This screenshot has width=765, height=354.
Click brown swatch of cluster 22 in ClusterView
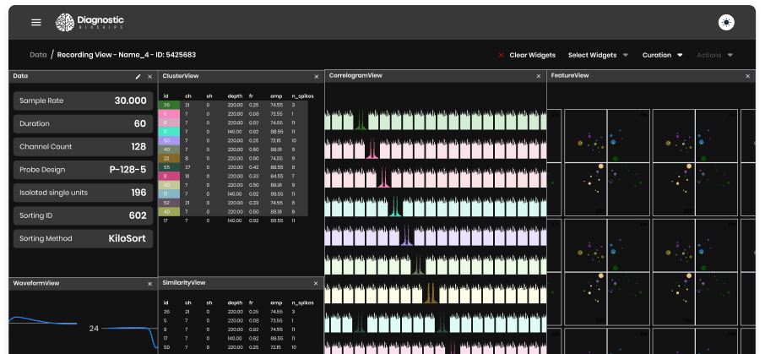[169, 158]
